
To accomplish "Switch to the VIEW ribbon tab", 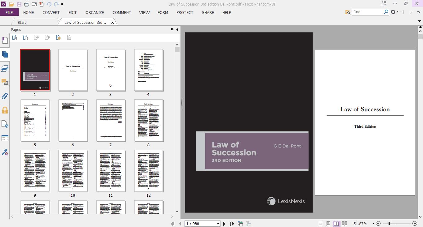I will click(145, 12).
